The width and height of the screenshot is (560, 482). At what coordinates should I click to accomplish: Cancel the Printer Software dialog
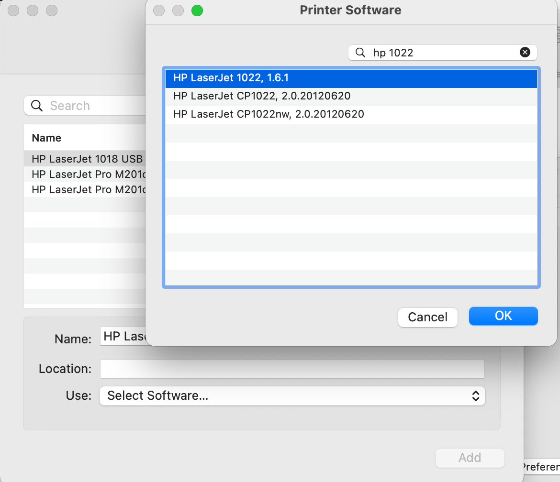(427, 317)
